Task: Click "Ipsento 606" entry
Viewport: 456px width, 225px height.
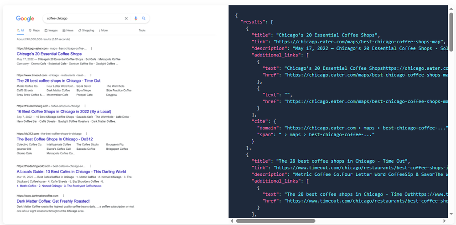Action: (25, 149)
